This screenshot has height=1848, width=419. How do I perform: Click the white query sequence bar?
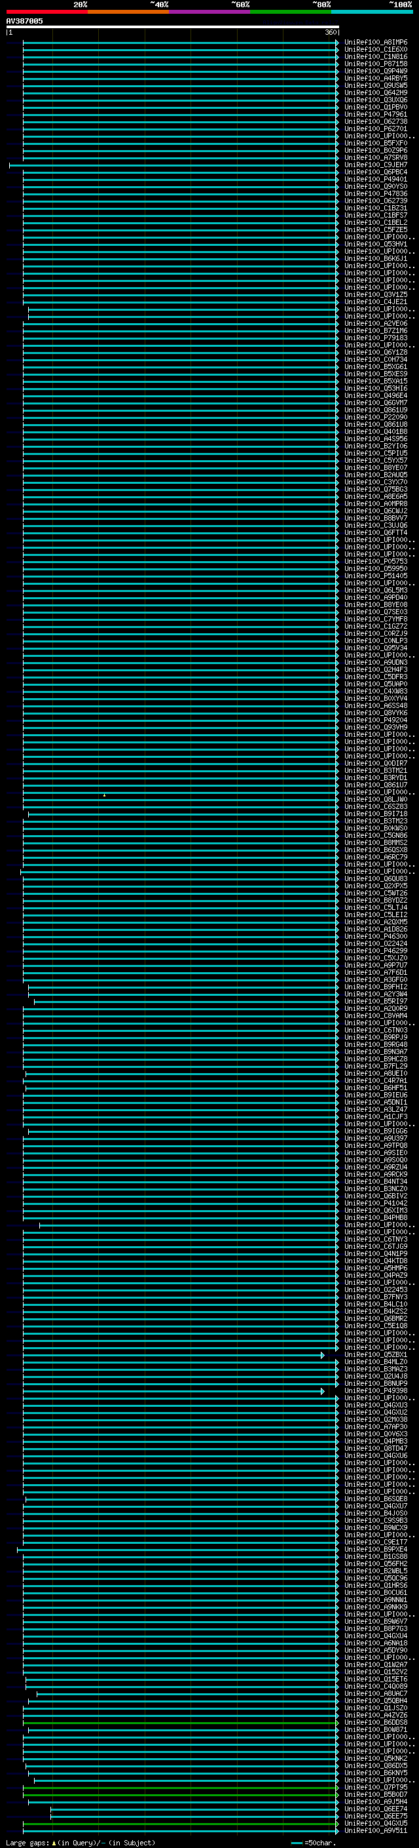(173, 26)
